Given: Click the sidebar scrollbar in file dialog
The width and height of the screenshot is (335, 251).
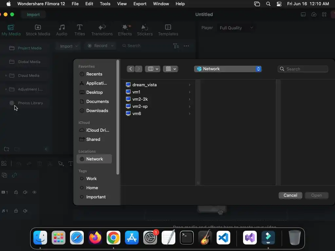Looking at the screenshot, I should (117, 117).
